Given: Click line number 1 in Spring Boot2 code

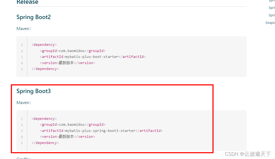Looking at the screenshot, I should (22, 45).
